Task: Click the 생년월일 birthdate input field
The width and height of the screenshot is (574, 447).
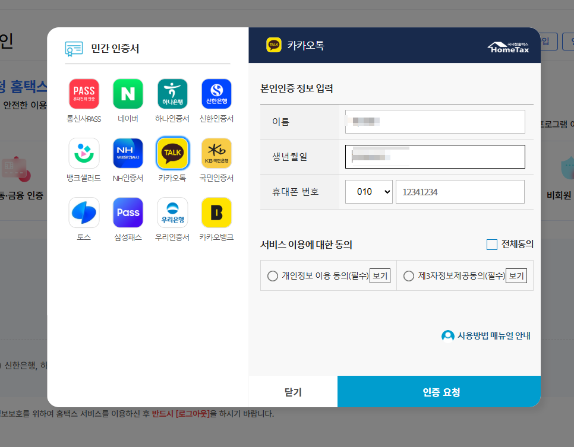Action: coord(435,157)
